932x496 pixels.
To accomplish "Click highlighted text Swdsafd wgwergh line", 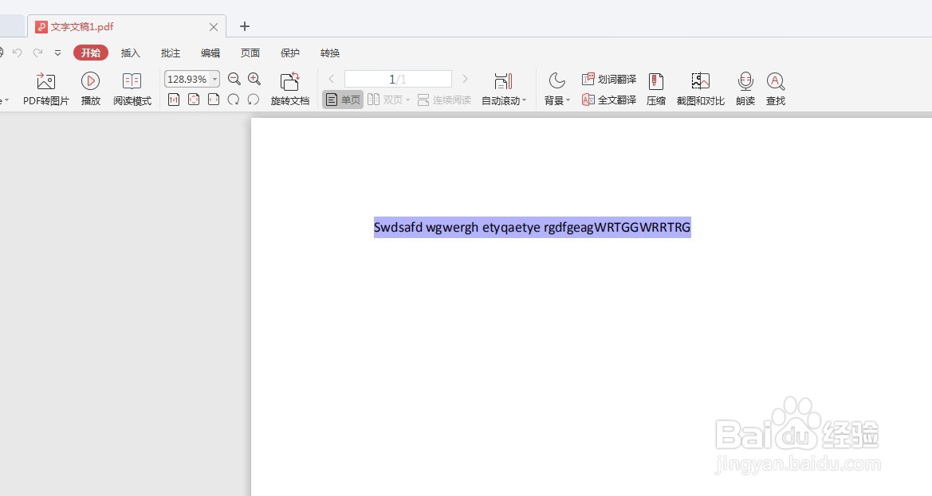I will click(x=532, y=227).
